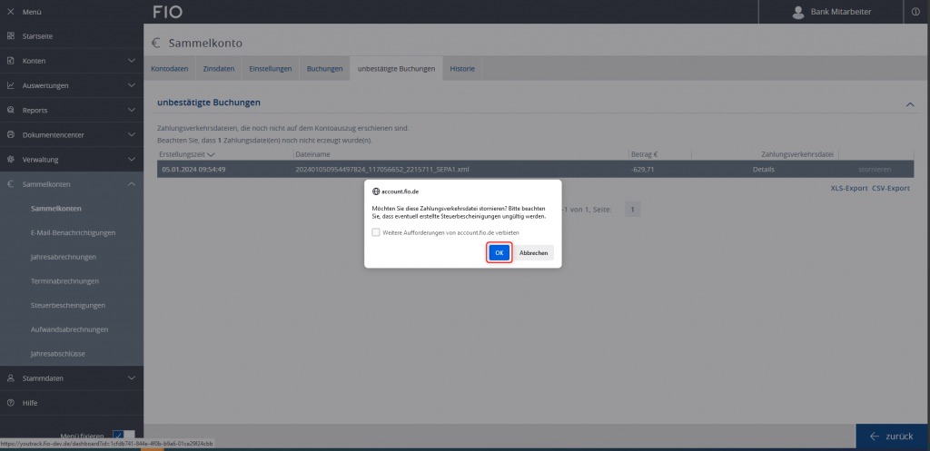Check 'Weitere Aufforderungen von account.fio.de verbieten'
Image resolution: width=930 pixels, height=451 pixels.
pyautogui.click(x=376, y=232)
